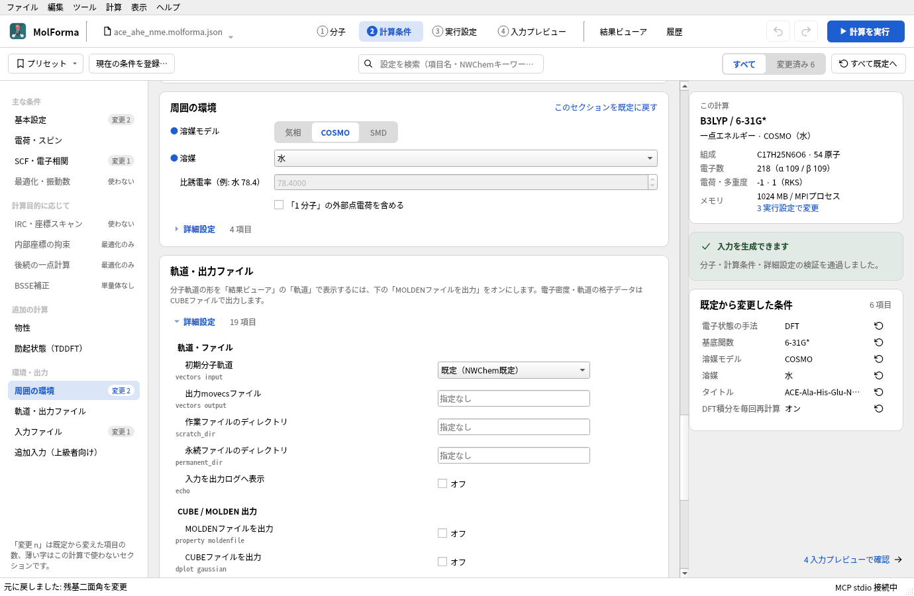Viewport: 914px width, 596px height.
Task: Revert 溶媒モデル change icon
Action: pyautogui.click(x=879, y=359)
